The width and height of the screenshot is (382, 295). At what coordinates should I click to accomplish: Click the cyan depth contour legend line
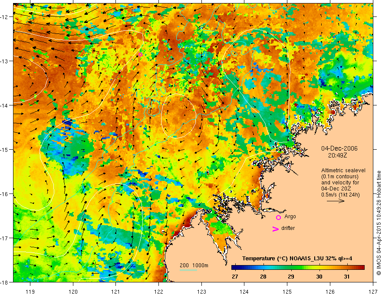click(x=188, y=270)
